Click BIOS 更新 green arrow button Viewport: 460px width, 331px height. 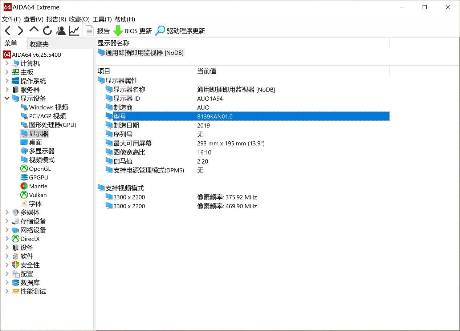tap(133, 31)
